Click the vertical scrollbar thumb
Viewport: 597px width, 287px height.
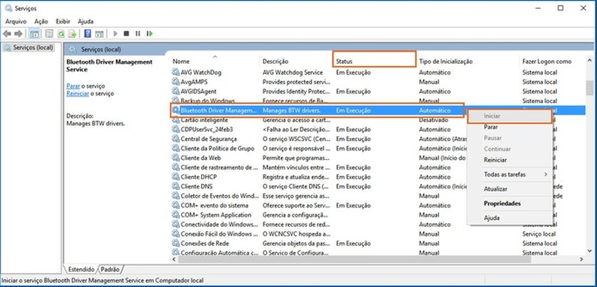[589, 87]
